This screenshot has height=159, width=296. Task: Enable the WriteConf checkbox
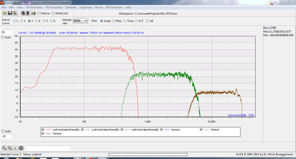click(53, 13)
